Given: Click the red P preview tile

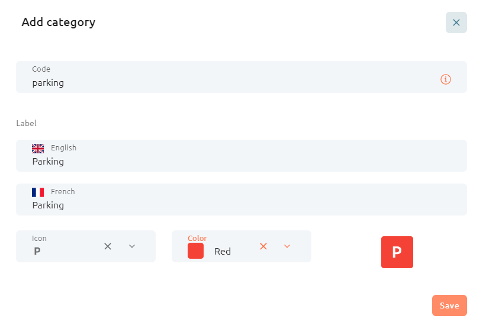Looking at the screenshot, I should click(x=397, y=252).
